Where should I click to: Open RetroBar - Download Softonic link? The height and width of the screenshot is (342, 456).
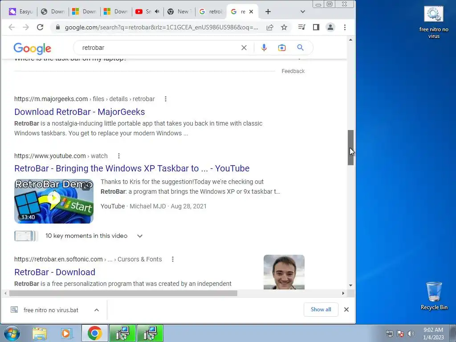click(x=55, y=272)
